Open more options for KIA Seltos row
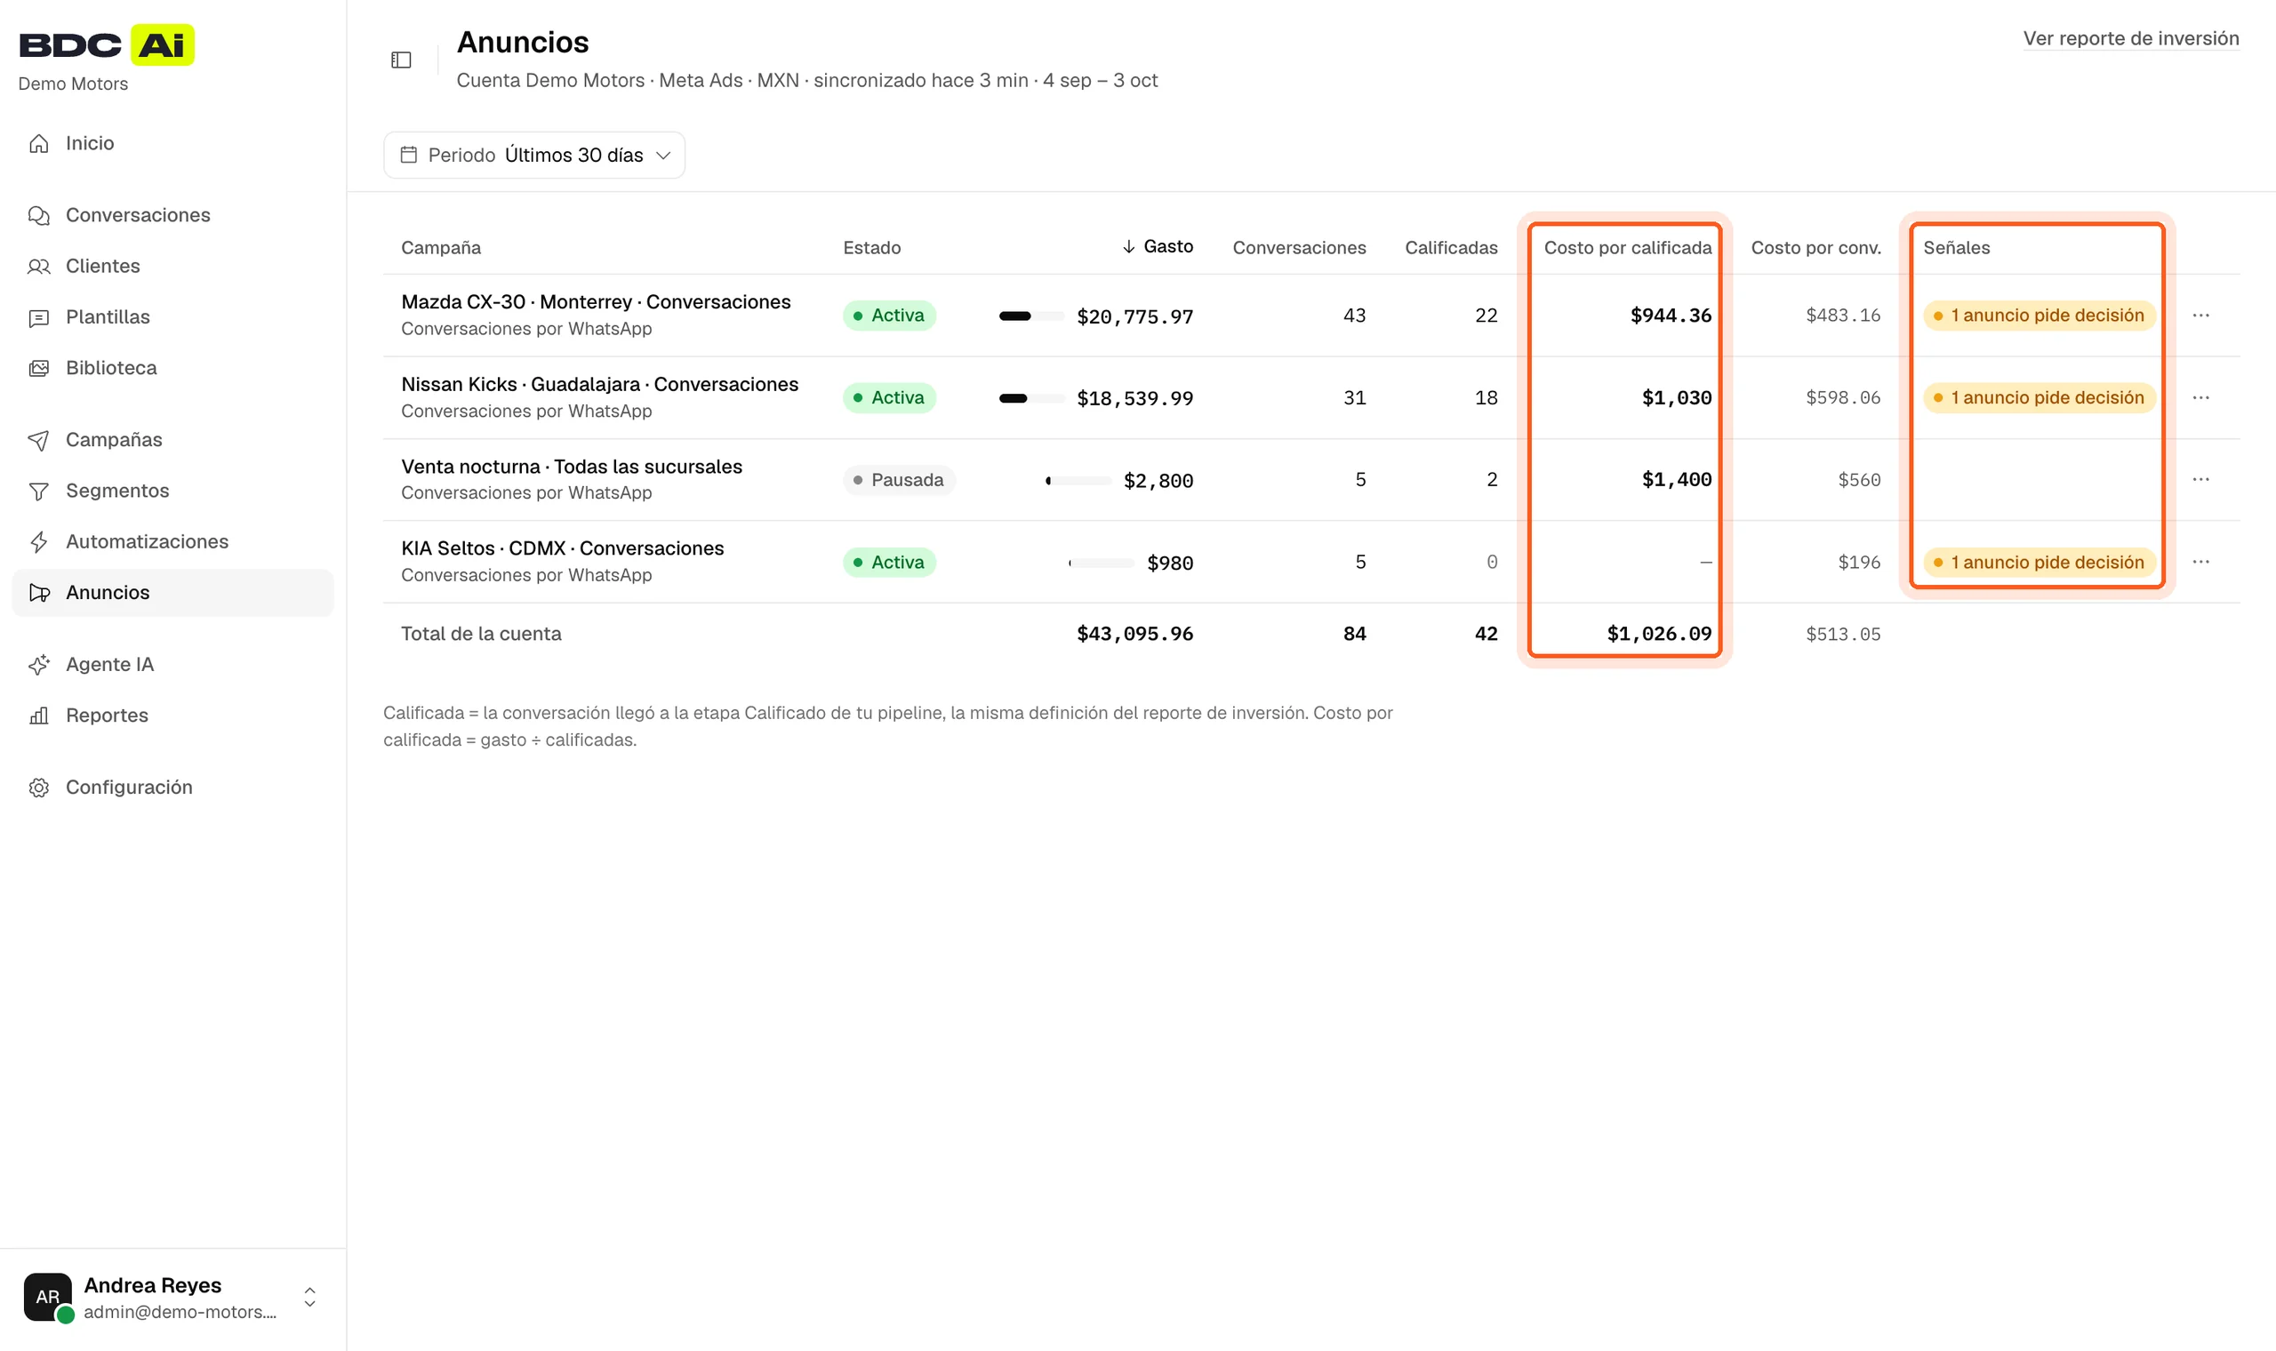Viewport: 2276px width, 1351px height. (x=2200, y=562)
